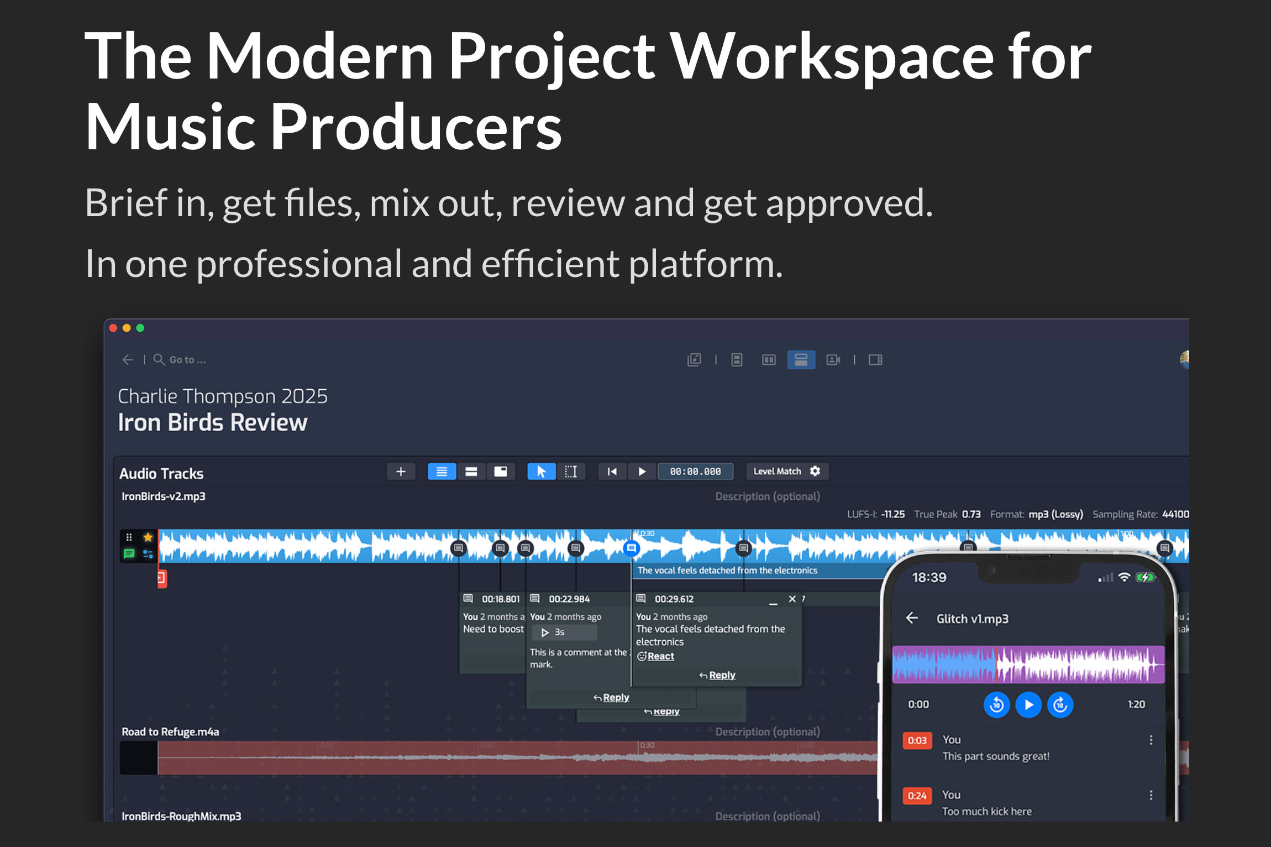Select the 'Charlie Thompson 2025' client name
The height and width of the screenshot is (847, 1271).
point(223,396)
